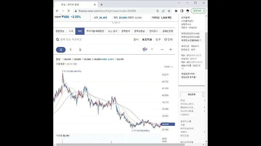Open the Extensions puzzle icon
The image size is (261, 146).
(176, 11)
